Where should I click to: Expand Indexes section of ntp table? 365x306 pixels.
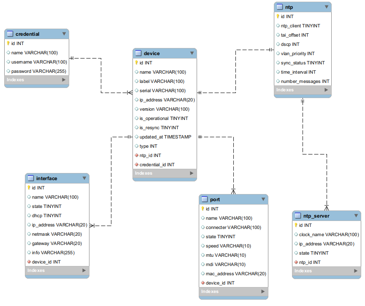point(326,90)
